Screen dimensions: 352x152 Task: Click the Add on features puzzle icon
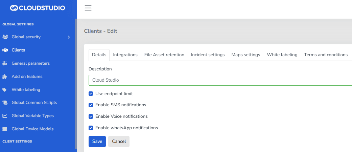click(5, 77)
